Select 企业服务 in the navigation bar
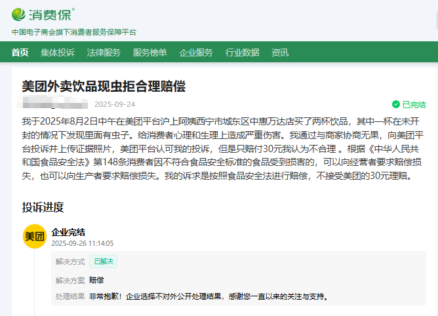Screen dimensions: 438x316 coord(196,52)
